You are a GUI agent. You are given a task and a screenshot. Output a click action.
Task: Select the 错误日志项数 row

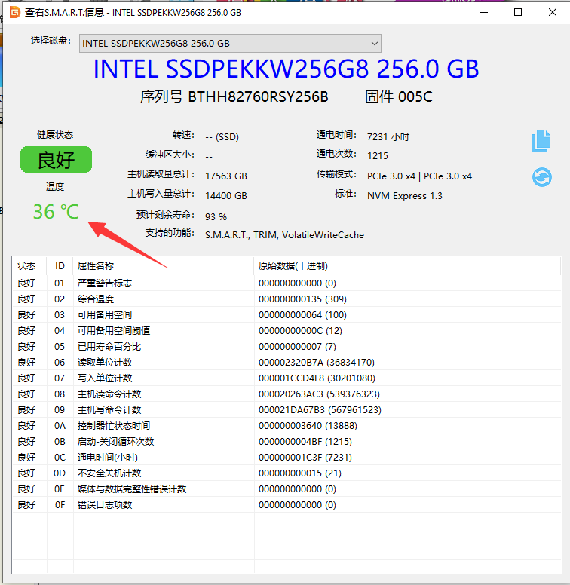tap(287, 505)
